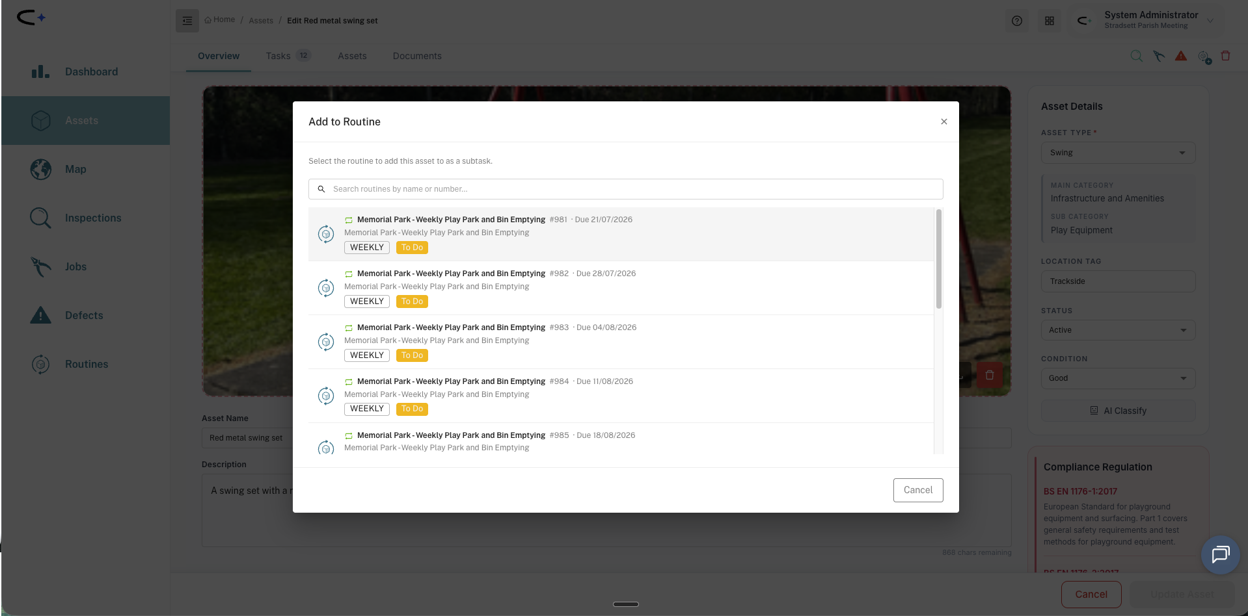
Task: Click the routine icon beside #982
Action: [x=326, y=288]
